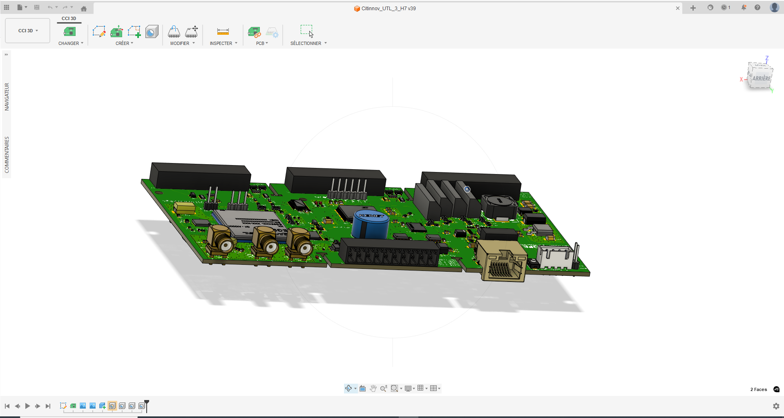This screenshot has width=784, height=418.
Task: Open the user profile avatar
Action: (x=774, y=7)
